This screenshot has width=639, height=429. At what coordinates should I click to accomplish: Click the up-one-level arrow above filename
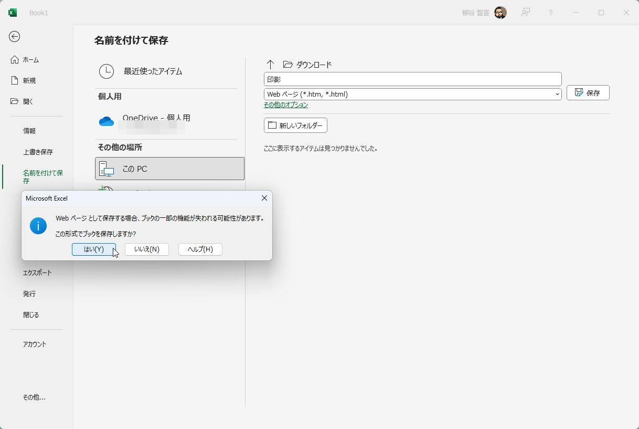pyautogui.click(x=270, y=64)
